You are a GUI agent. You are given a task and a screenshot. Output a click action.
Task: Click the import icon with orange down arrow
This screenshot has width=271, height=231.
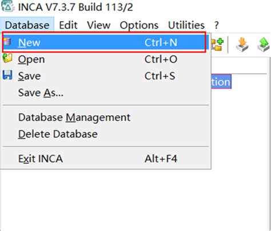point(242,44)
